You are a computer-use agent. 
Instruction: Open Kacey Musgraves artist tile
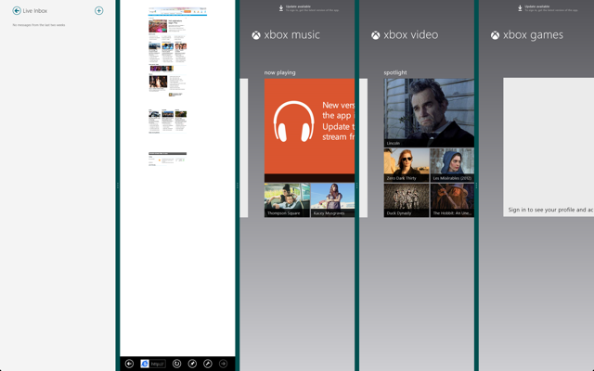pyautogui.click(x=332, y=200)
